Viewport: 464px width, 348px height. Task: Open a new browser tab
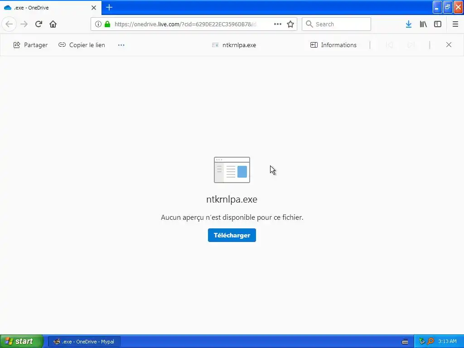(x=109, y=7)
